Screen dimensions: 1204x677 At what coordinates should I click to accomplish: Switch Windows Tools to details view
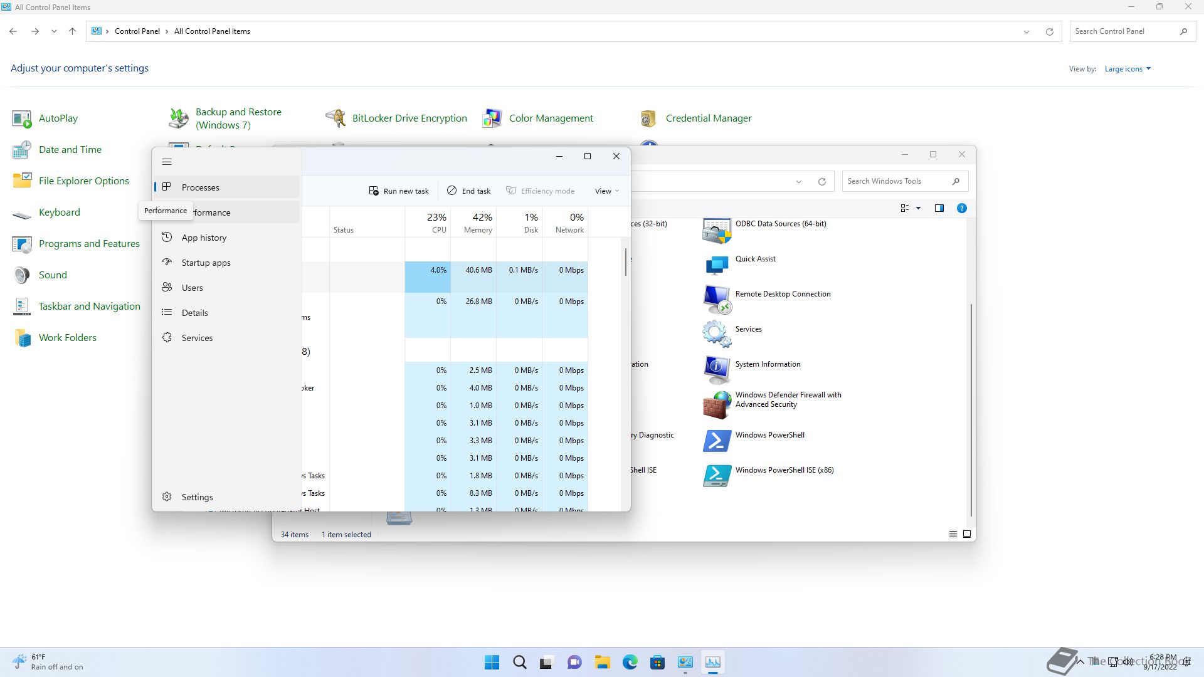(x=953, y=534)
